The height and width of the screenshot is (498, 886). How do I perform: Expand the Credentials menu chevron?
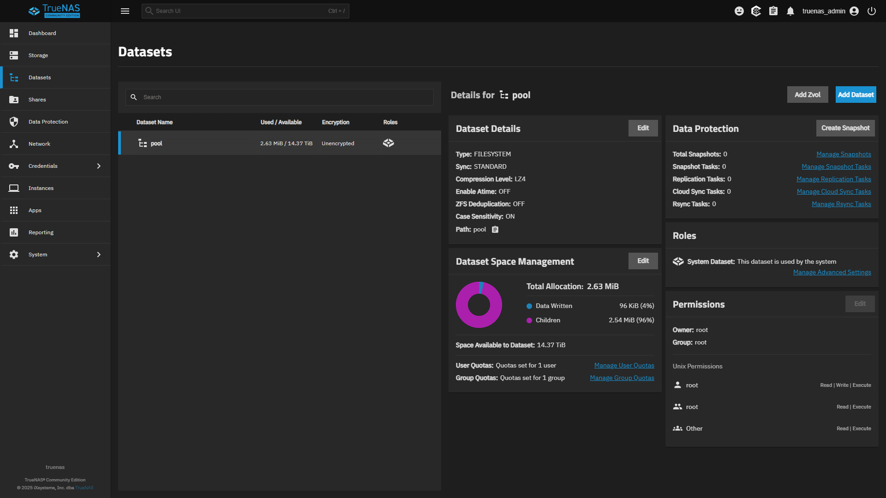click(x=99, y=166)
